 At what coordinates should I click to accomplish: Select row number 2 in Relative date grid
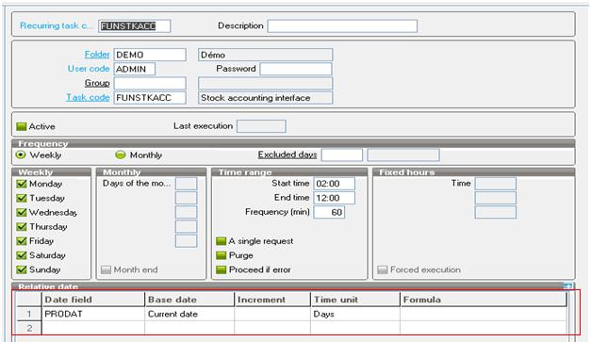[x=29, y=329]
